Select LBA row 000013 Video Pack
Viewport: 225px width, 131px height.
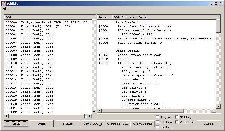point(29,75)
